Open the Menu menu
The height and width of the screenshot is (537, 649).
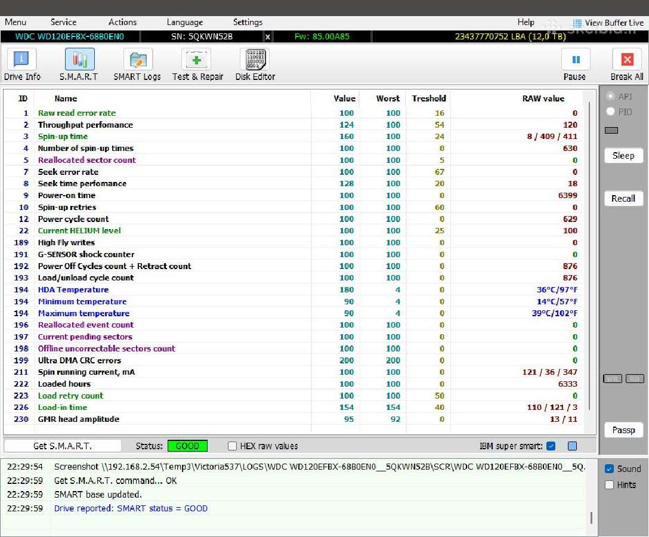pos(16,22)
